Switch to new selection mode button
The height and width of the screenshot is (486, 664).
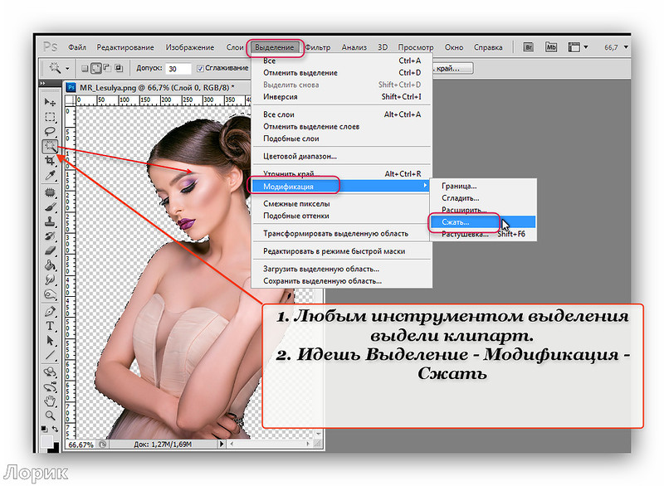click(85, 68)
